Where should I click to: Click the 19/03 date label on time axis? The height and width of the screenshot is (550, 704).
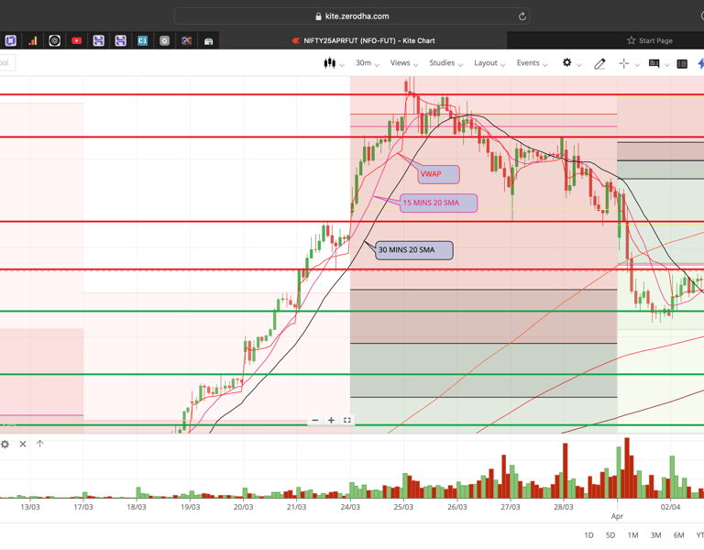pyautogui.click(x=191, y=507)
